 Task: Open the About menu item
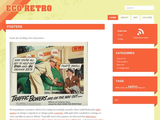coord(124,17)
